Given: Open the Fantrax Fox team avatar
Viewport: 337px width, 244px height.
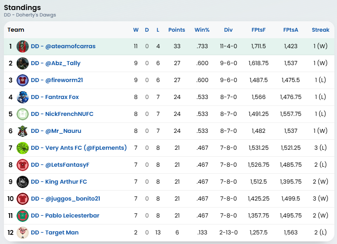Looking at the screenshot, I should (23, 97).
